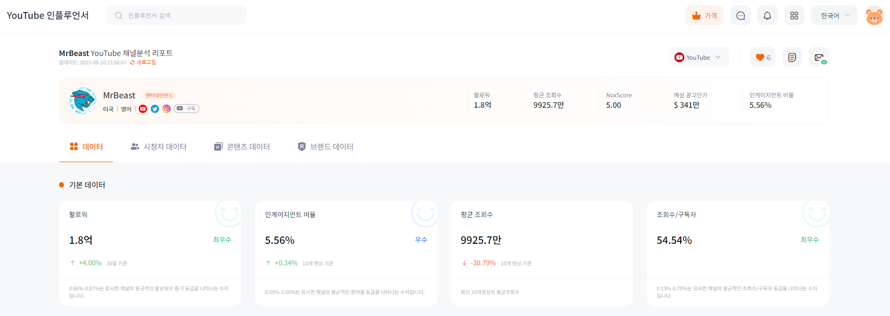
Task: Click the heart favorite button with 6
Action: pos(763,58)
